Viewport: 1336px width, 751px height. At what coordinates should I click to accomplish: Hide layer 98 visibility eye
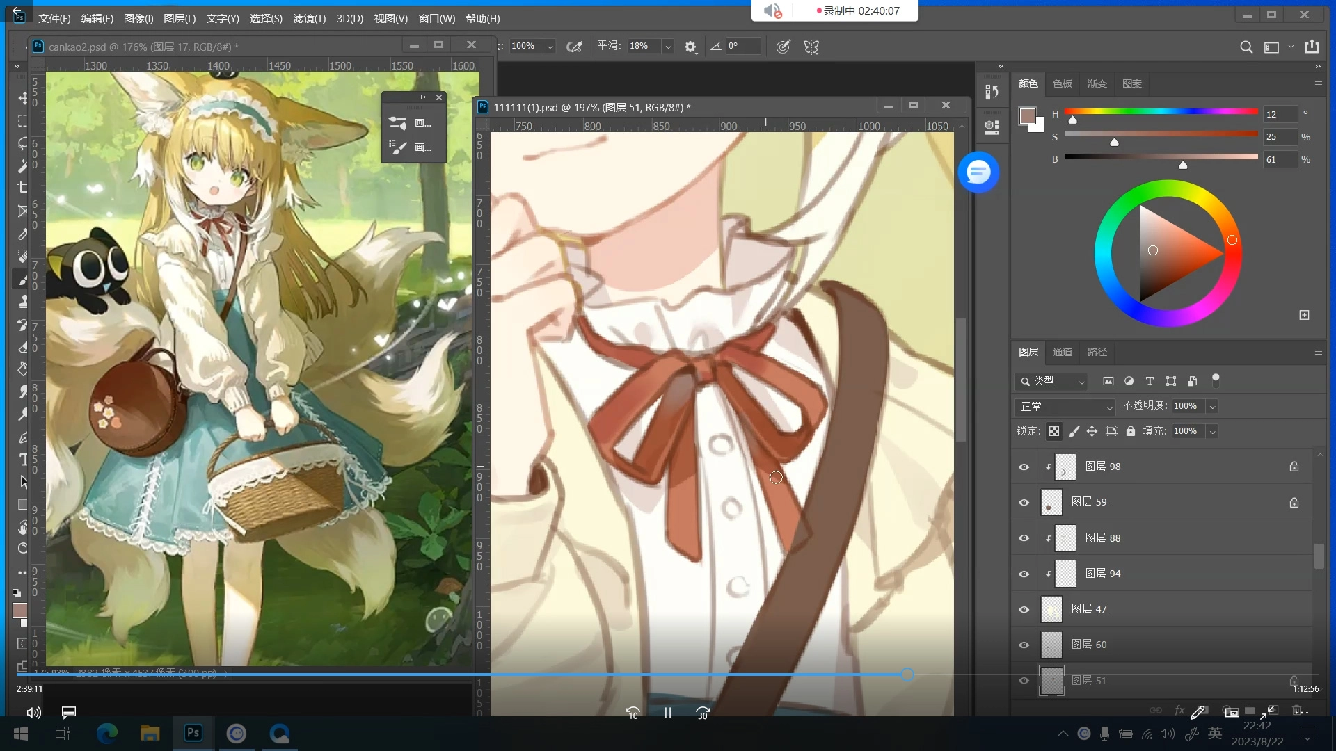1024,467
